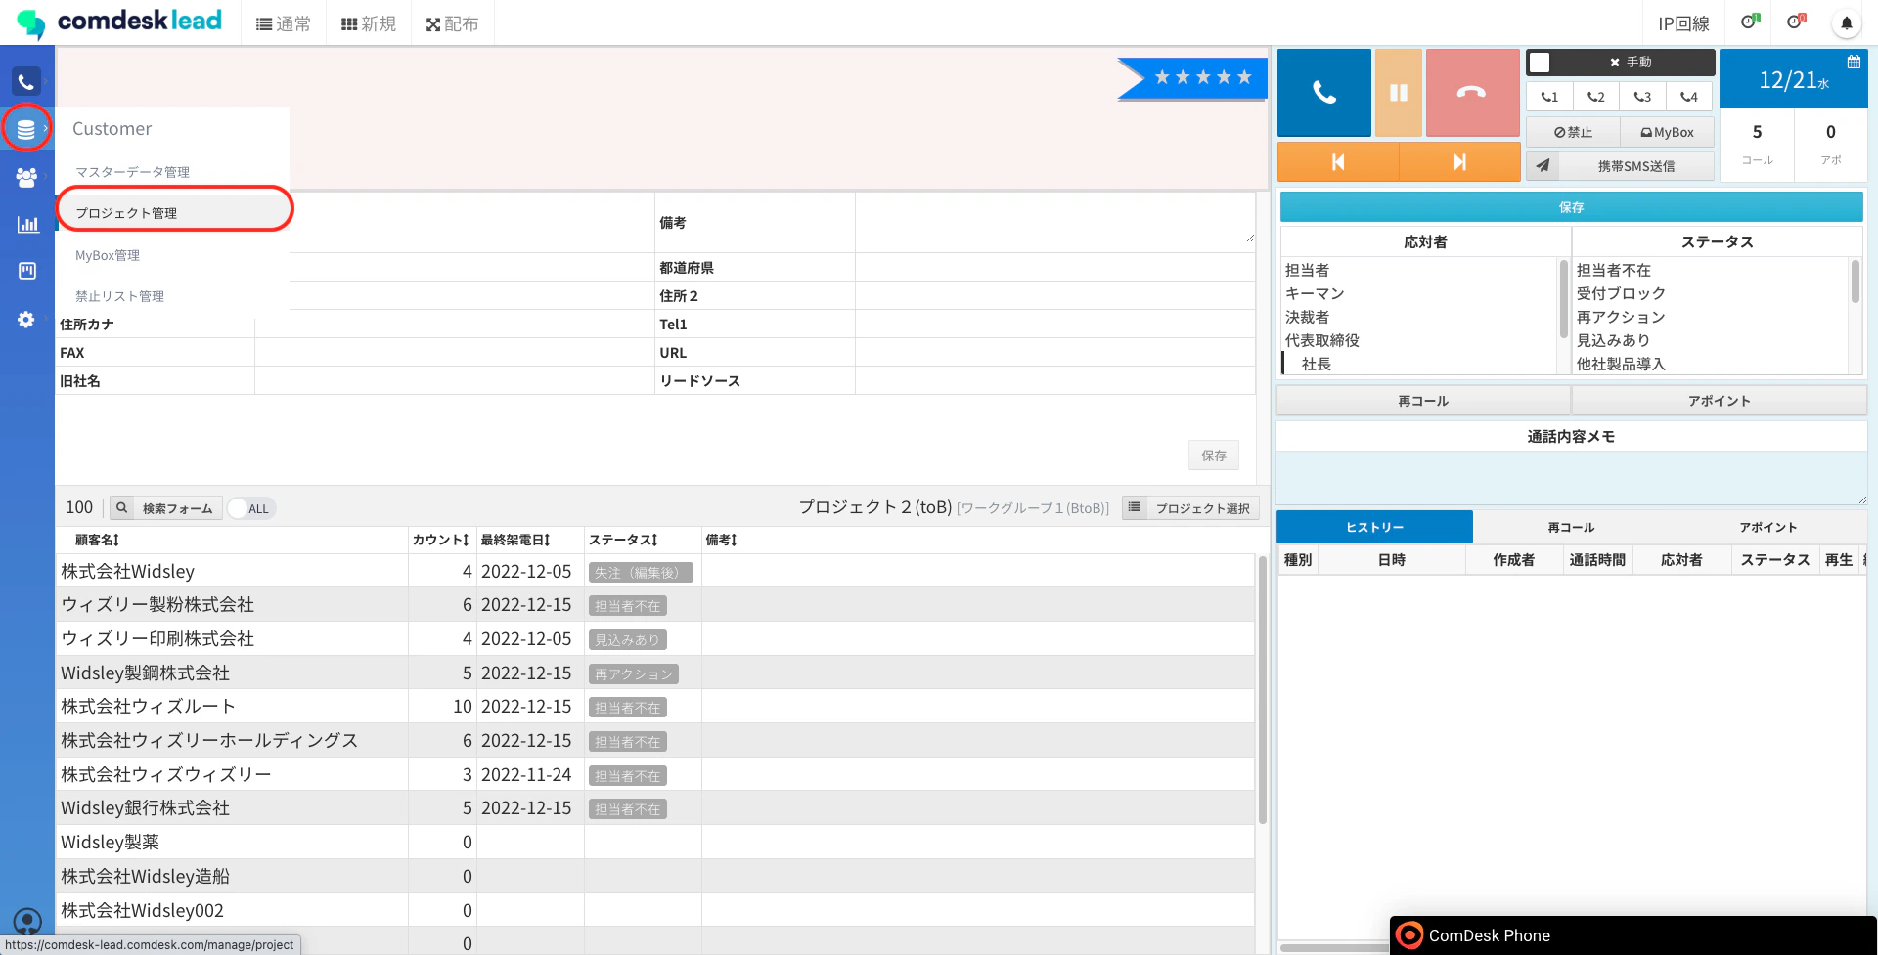Click the 禁止 button
The height and width of the screenshot is (955, 1878).
1573,132
